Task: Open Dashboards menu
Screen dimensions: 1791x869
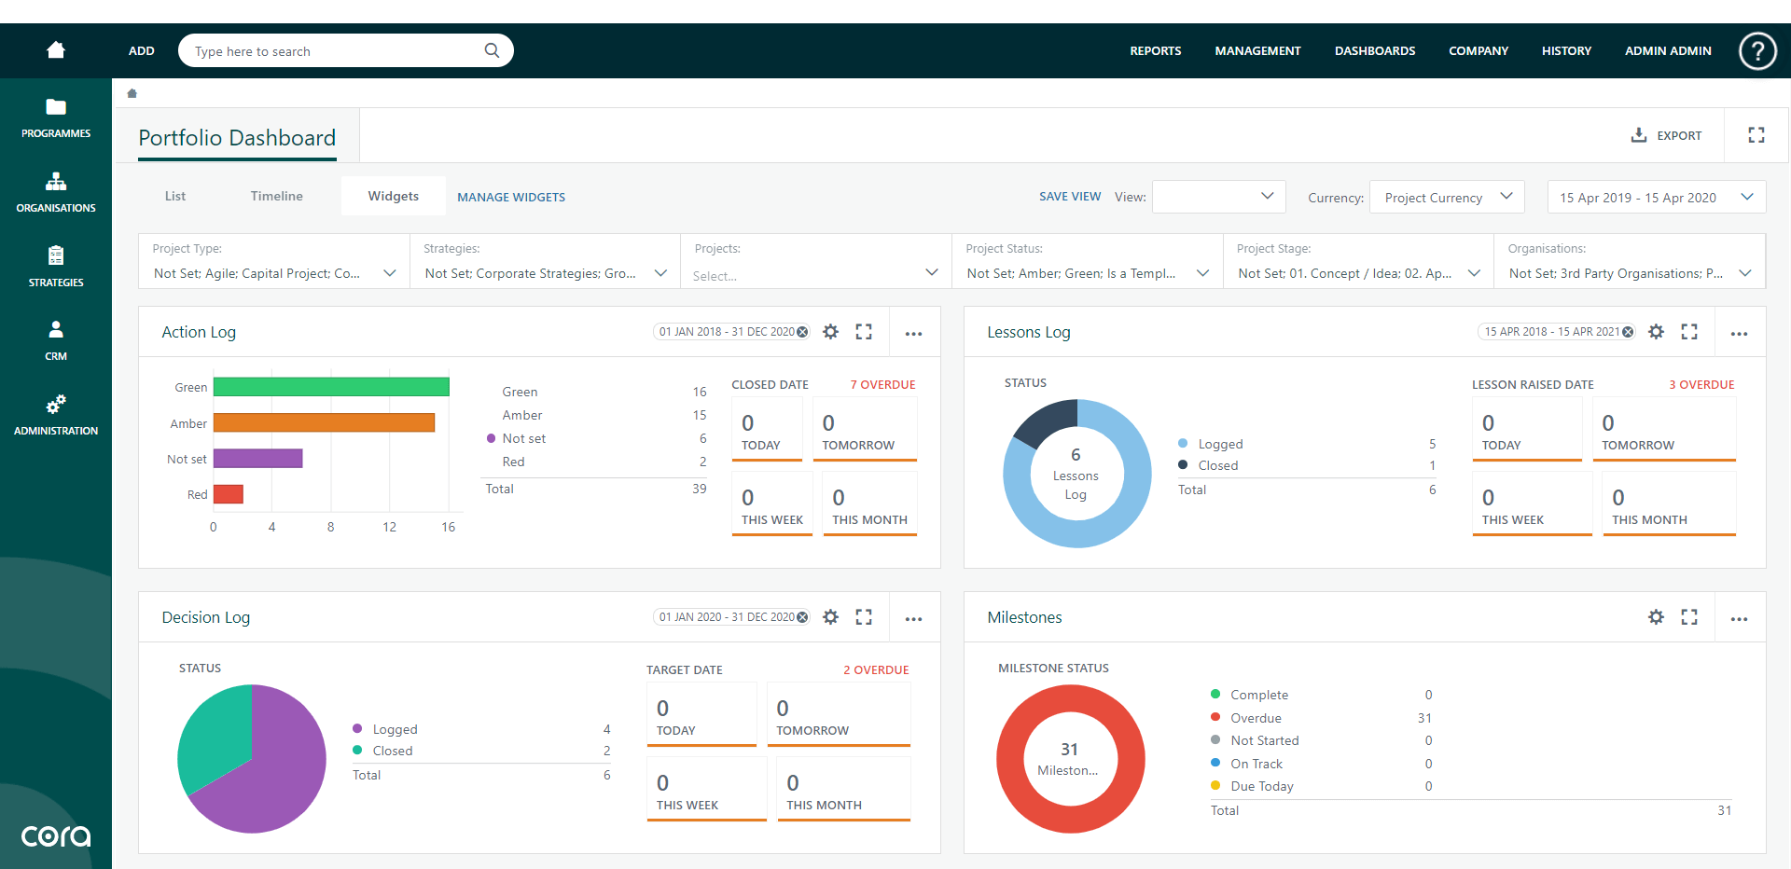Action: [1375, 51]
